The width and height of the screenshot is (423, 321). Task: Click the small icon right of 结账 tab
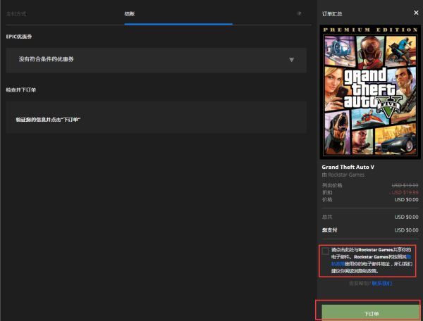click(x=299, y=13)
